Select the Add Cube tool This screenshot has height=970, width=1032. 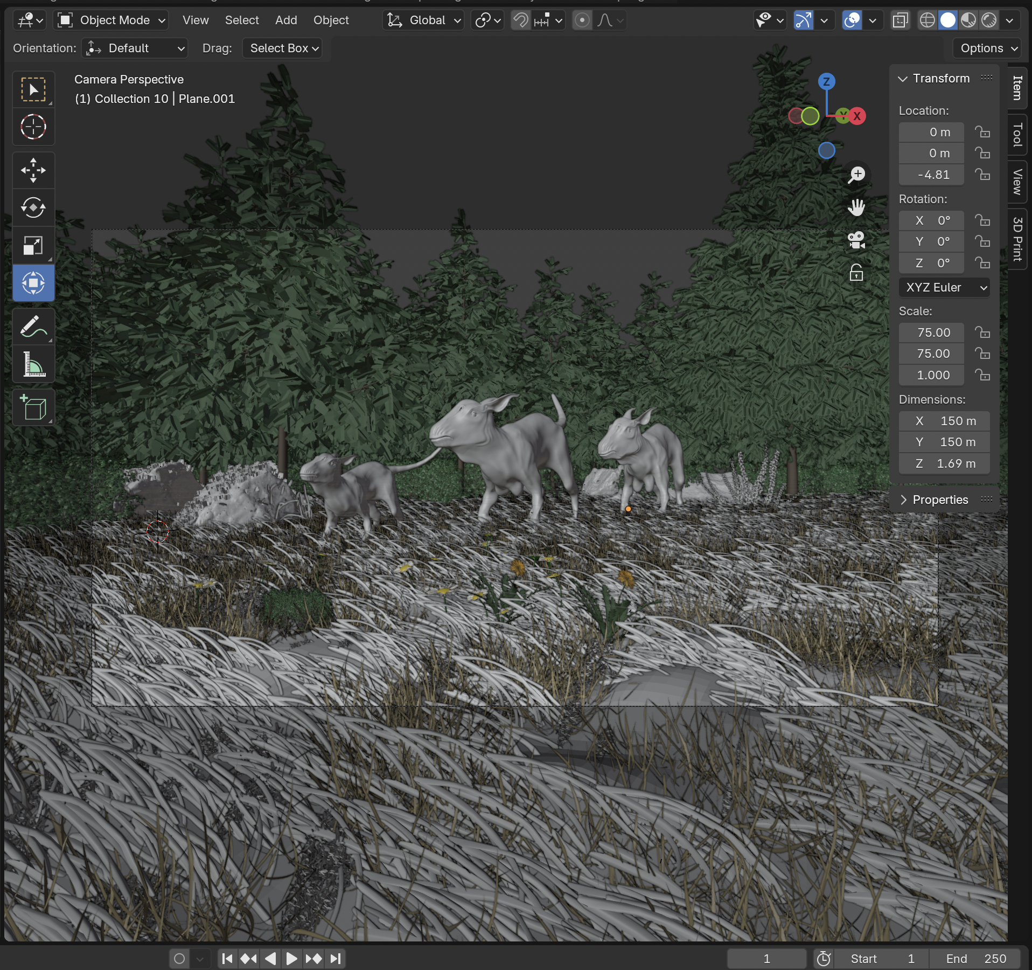click(x=33, y=407)
